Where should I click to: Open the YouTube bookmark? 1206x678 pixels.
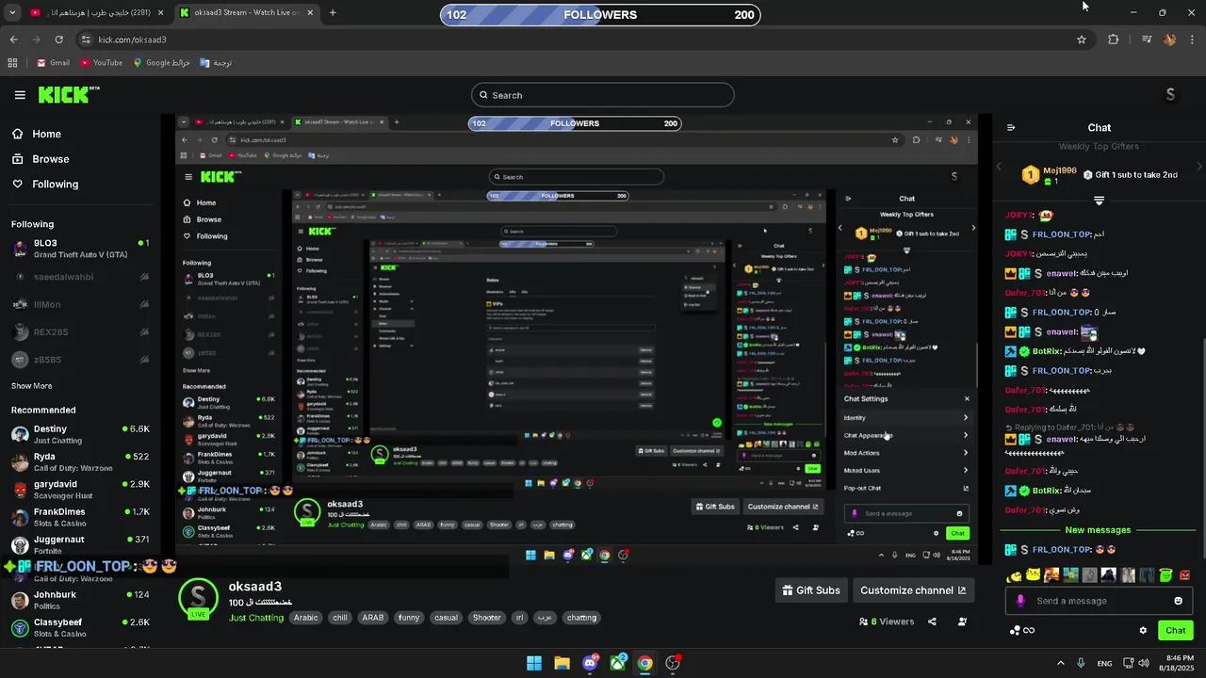point(101,63)
